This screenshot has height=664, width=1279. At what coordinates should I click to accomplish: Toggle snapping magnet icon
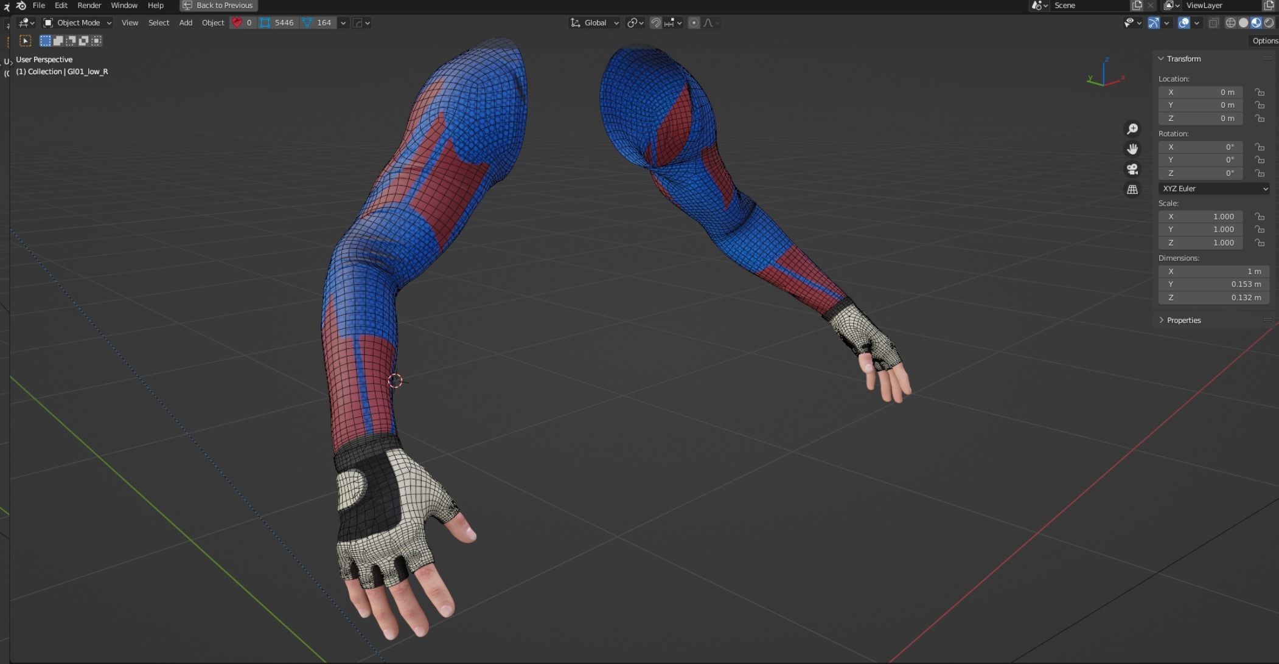point(655,23)
